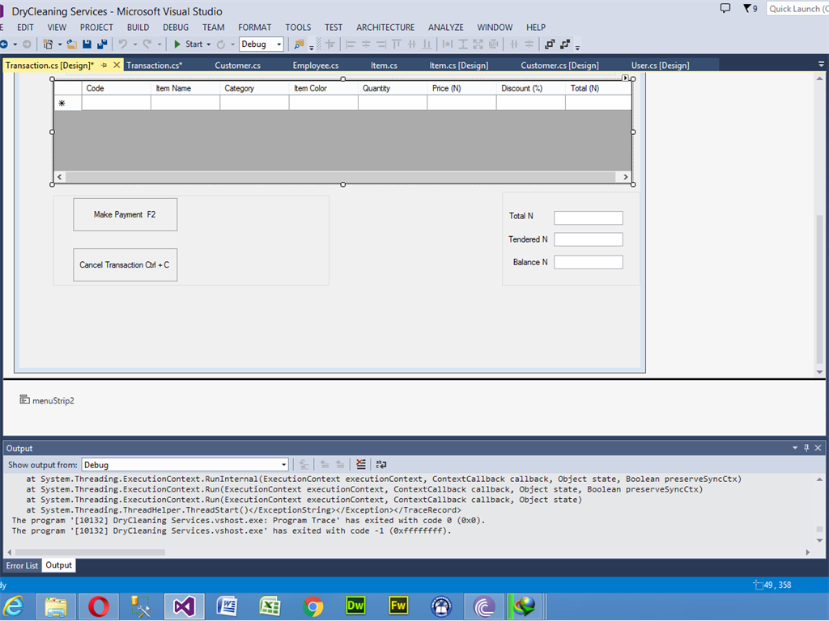Open the EDIT menu

click(25, 27)
